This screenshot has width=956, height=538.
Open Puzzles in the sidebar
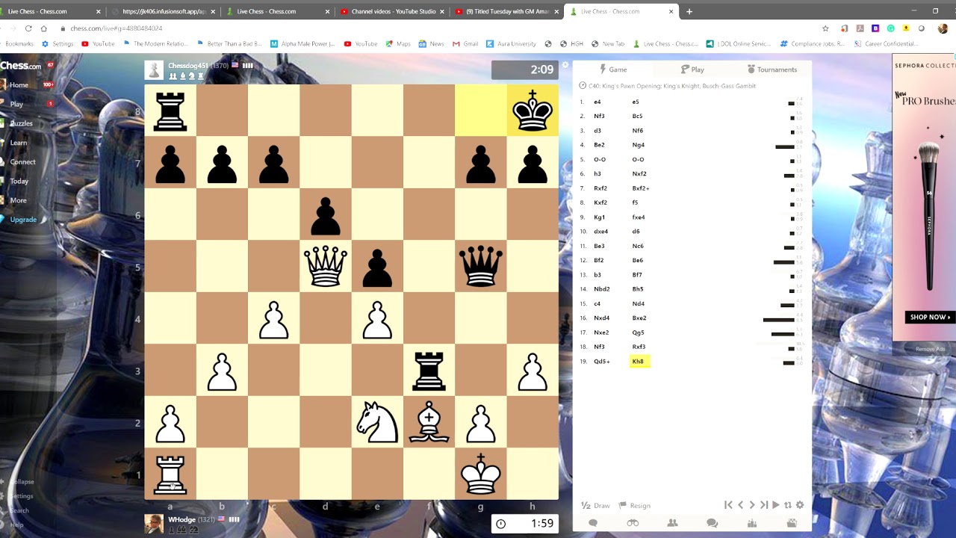click(x=21, y=123)
